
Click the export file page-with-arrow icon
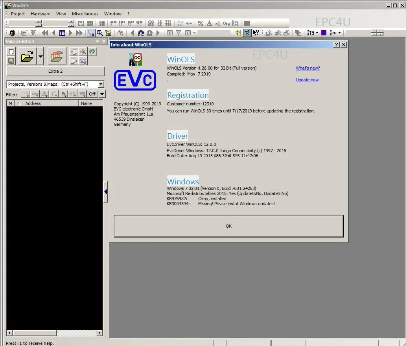point(74,61)
